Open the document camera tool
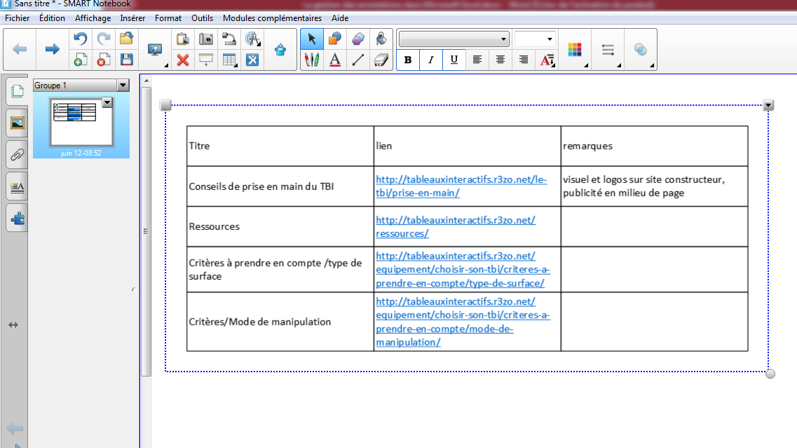This screenshot has width=797, height=448. coord(229,39)
